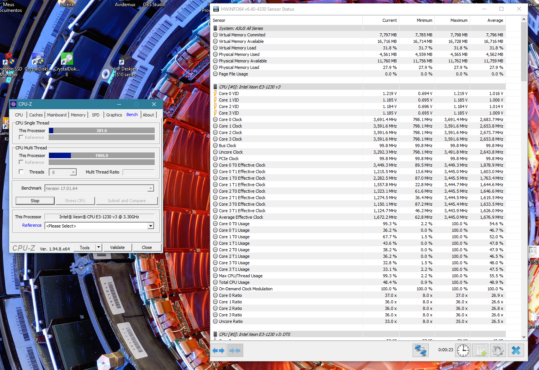Click the System: ASUS All Series chip icon
The height and width of the screenshot is (370, 539).
pyautogui.click(x=215, y=28)
